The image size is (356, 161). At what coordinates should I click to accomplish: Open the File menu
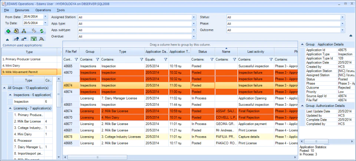coord(7,10)
